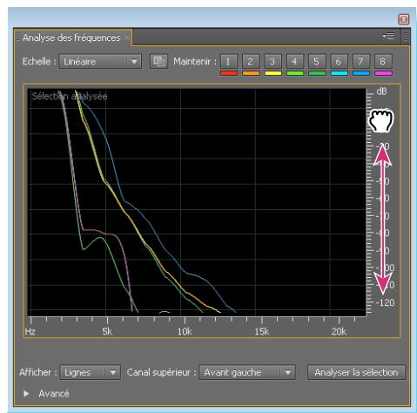Toggle Maintenir hold button 2
The height and width of the screenshot is (413, 417).
pyautogui.click(x=251, y=61)
